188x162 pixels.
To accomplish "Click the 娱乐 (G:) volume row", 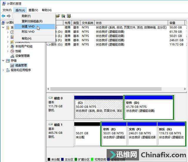I will (116, 44).
